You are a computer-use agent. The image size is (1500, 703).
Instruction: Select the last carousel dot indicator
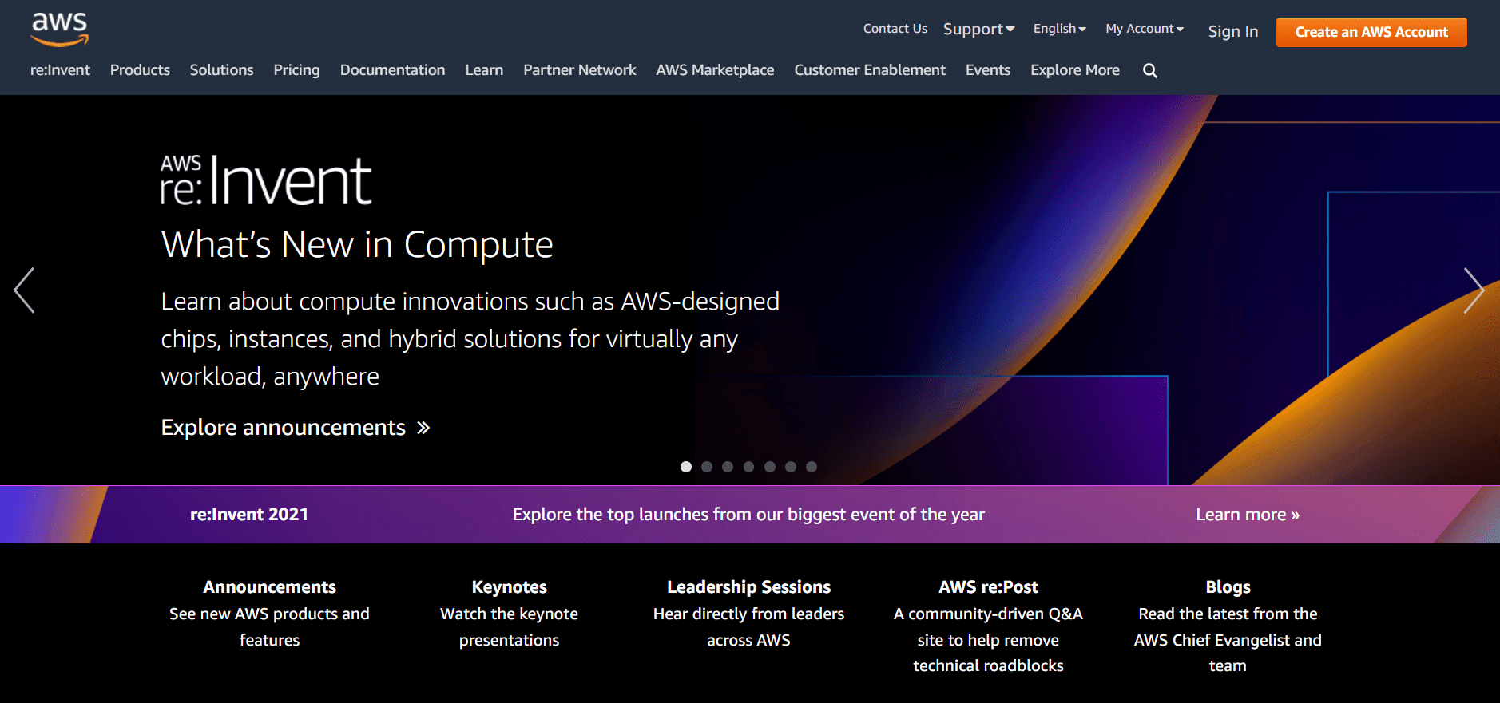tap(812, 467)
